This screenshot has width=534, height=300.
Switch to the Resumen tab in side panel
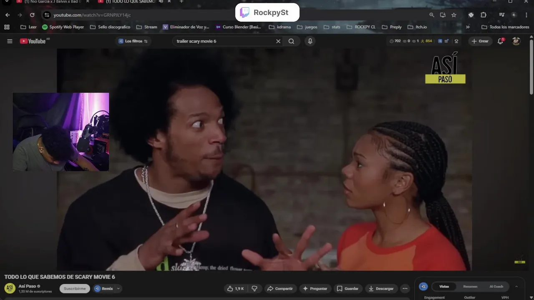[470, 287]
